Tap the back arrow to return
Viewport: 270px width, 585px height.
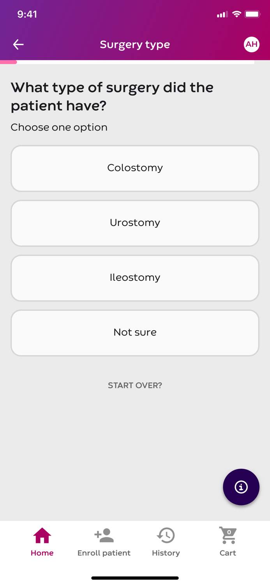[x=18, y=44]
